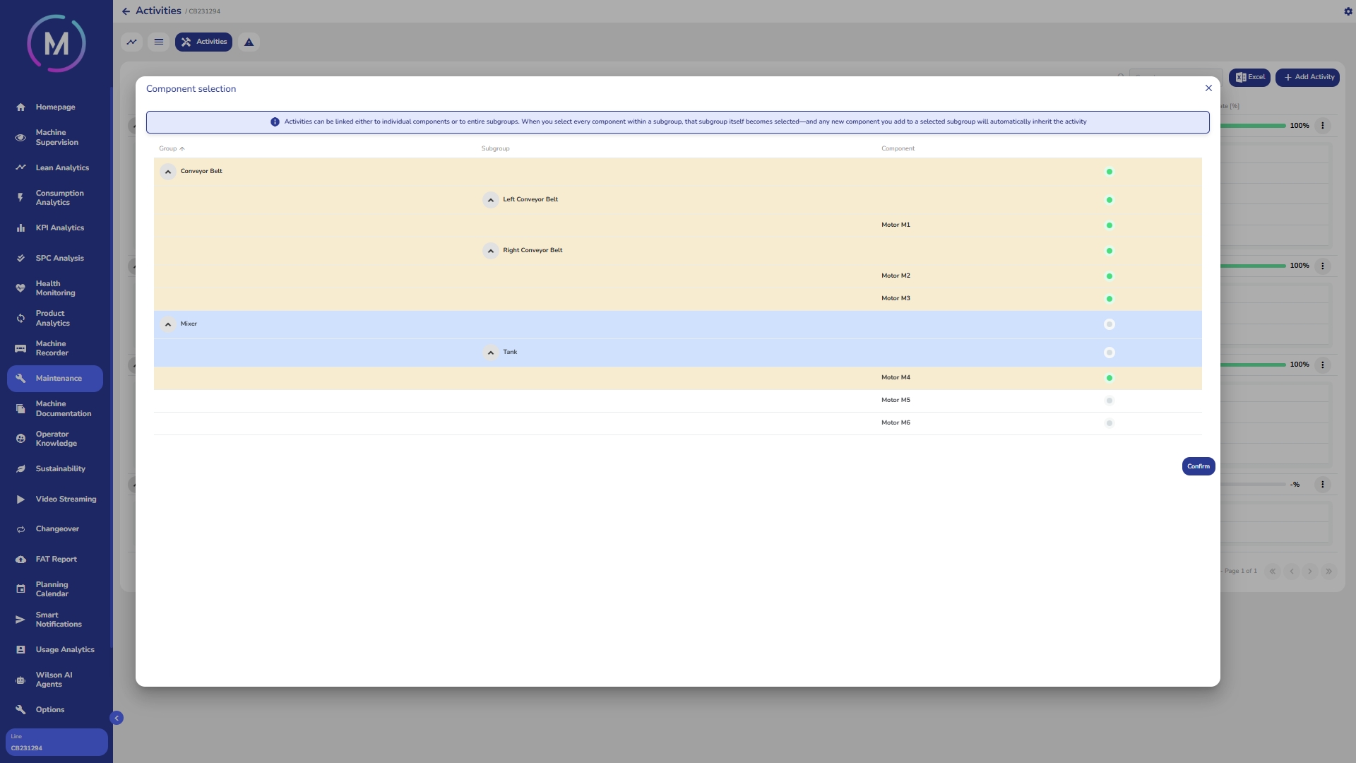Sort by the Group column header
The height and width of the screenshot is (763, 1356).
[168, 148]
